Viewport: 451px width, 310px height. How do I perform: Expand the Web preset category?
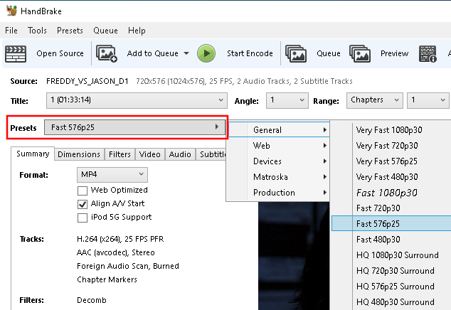click(278, 146)
